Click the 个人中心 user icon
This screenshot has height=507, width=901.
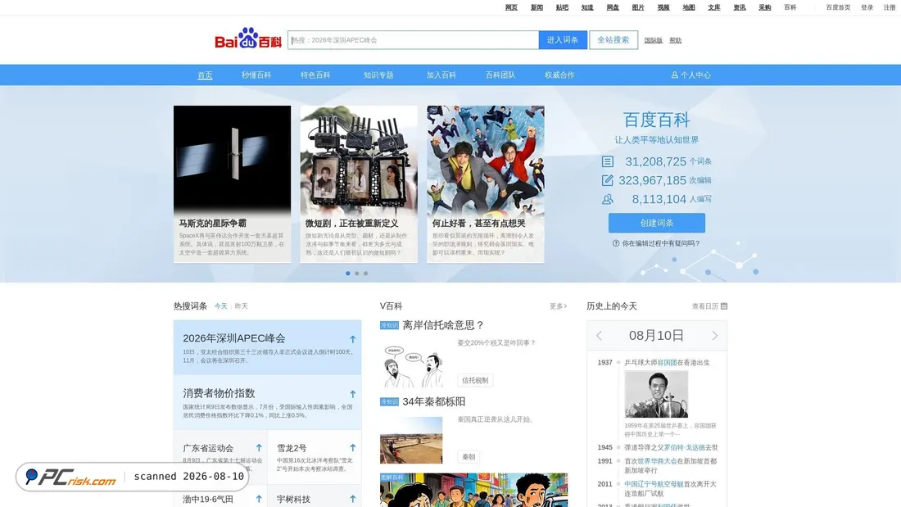pyautogui.click(x=675, y=75)
